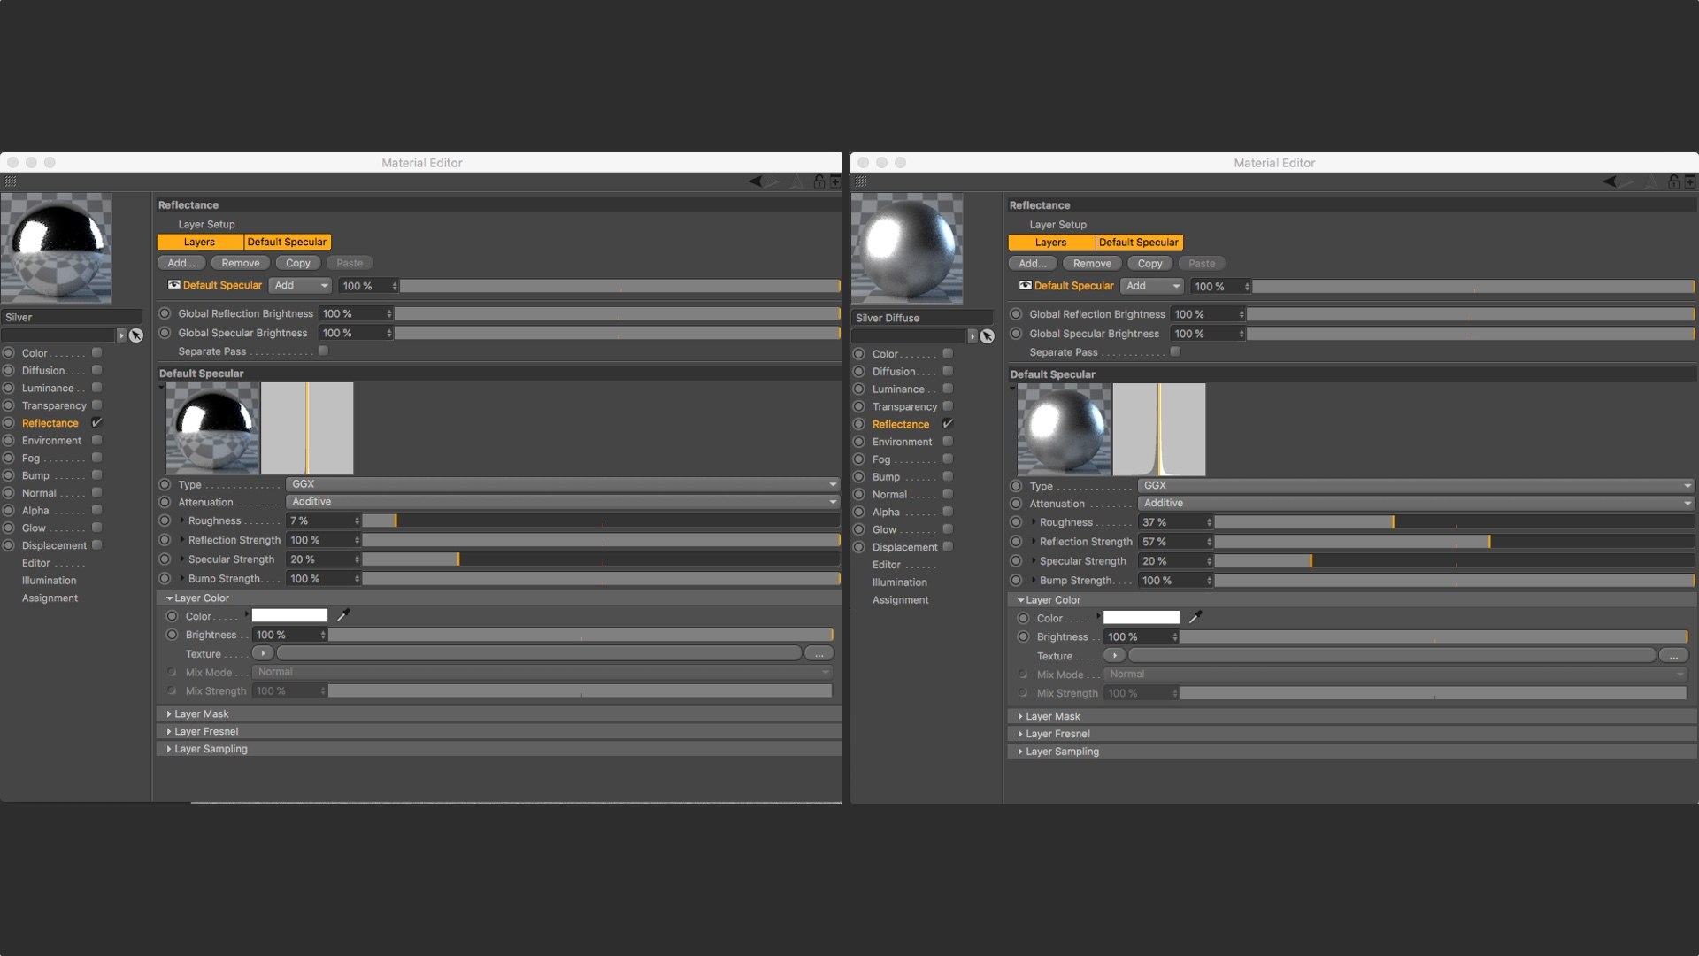Open the Type GGX dropdown in Silver
This screenshot has width=1699, height=956.
click(563, 484)
